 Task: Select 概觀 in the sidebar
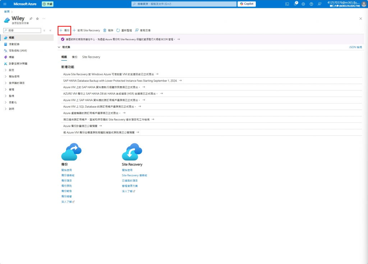[x=27, y=38]
